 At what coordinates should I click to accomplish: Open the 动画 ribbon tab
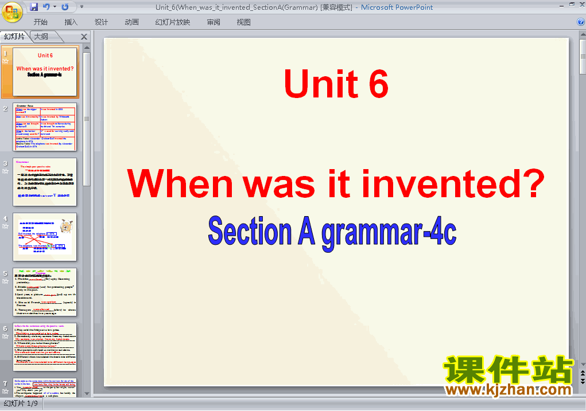[131, 22]
